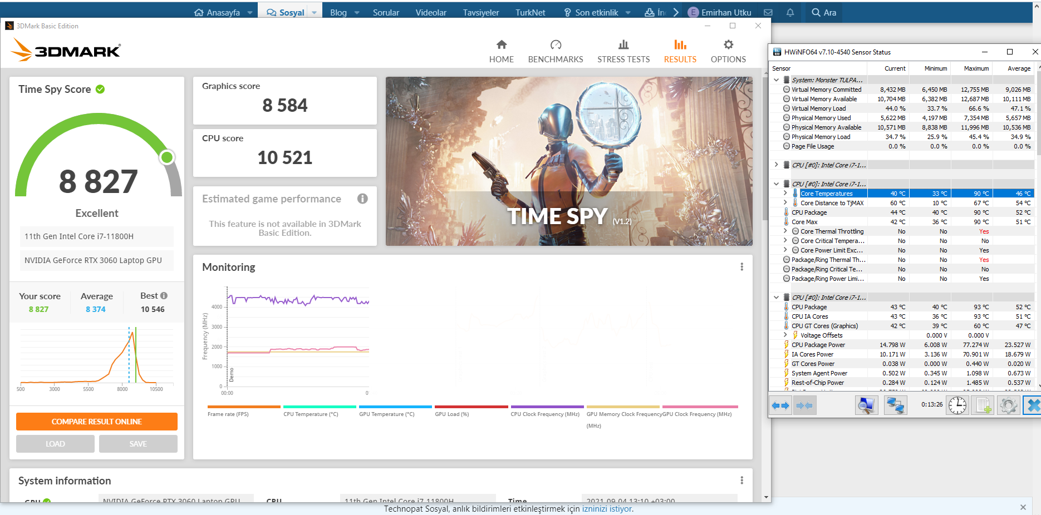Viewport: 1041px width, 515px height.
Task: Click HWiNFO logging sheet with plus icon
Action: 983,405
